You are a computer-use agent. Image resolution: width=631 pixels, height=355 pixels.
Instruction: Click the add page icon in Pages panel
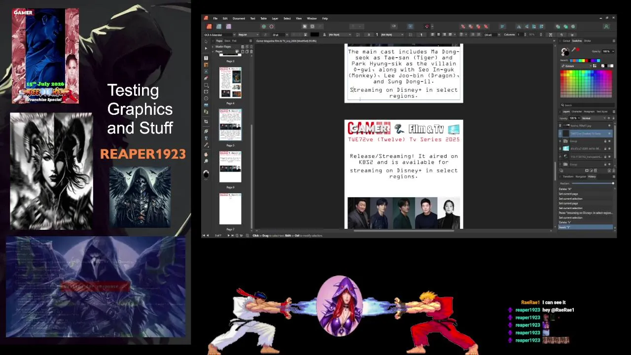tap(243, 51)
